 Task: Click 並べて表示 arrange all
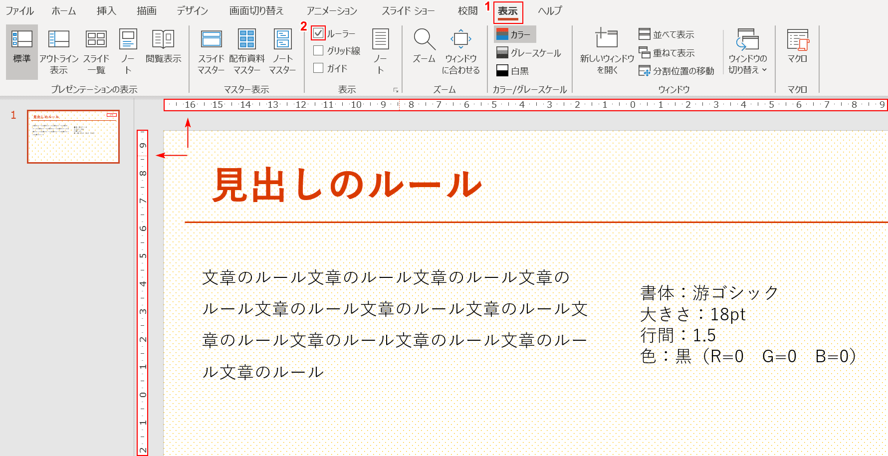click(667, 34)
